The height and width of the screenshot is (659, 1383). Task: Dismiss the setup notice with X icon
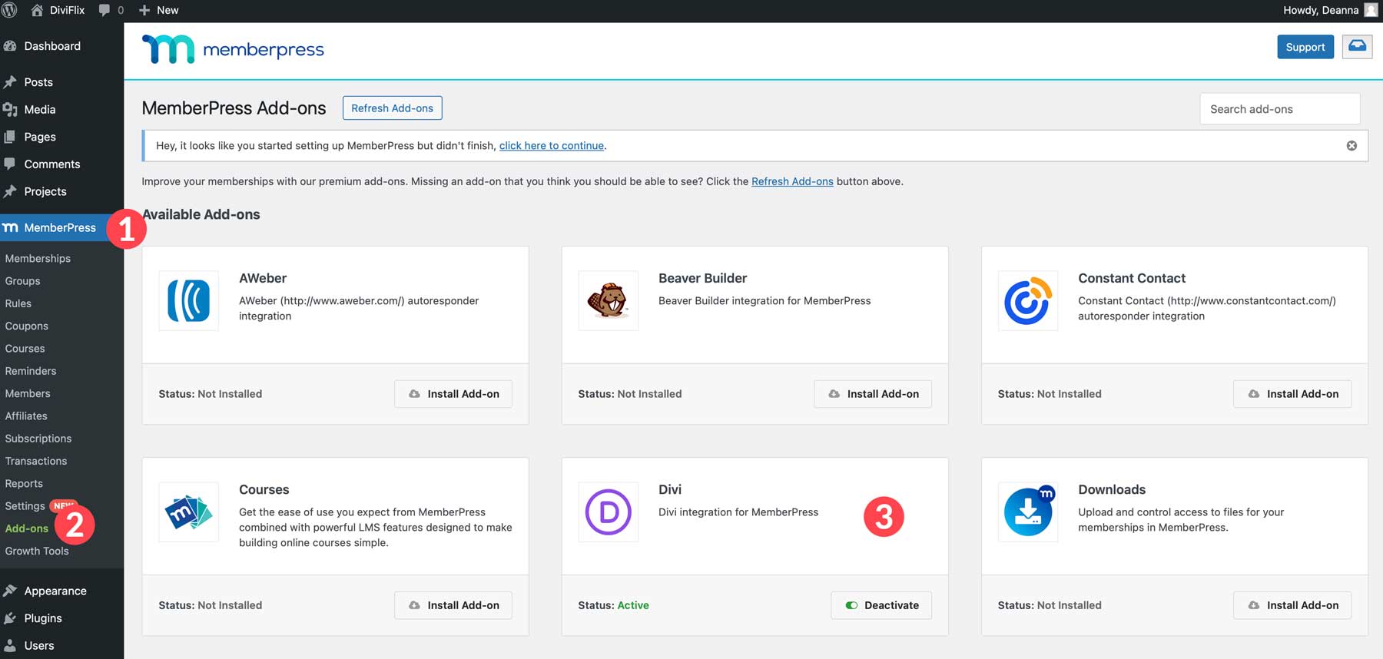tap(1351, 146)
